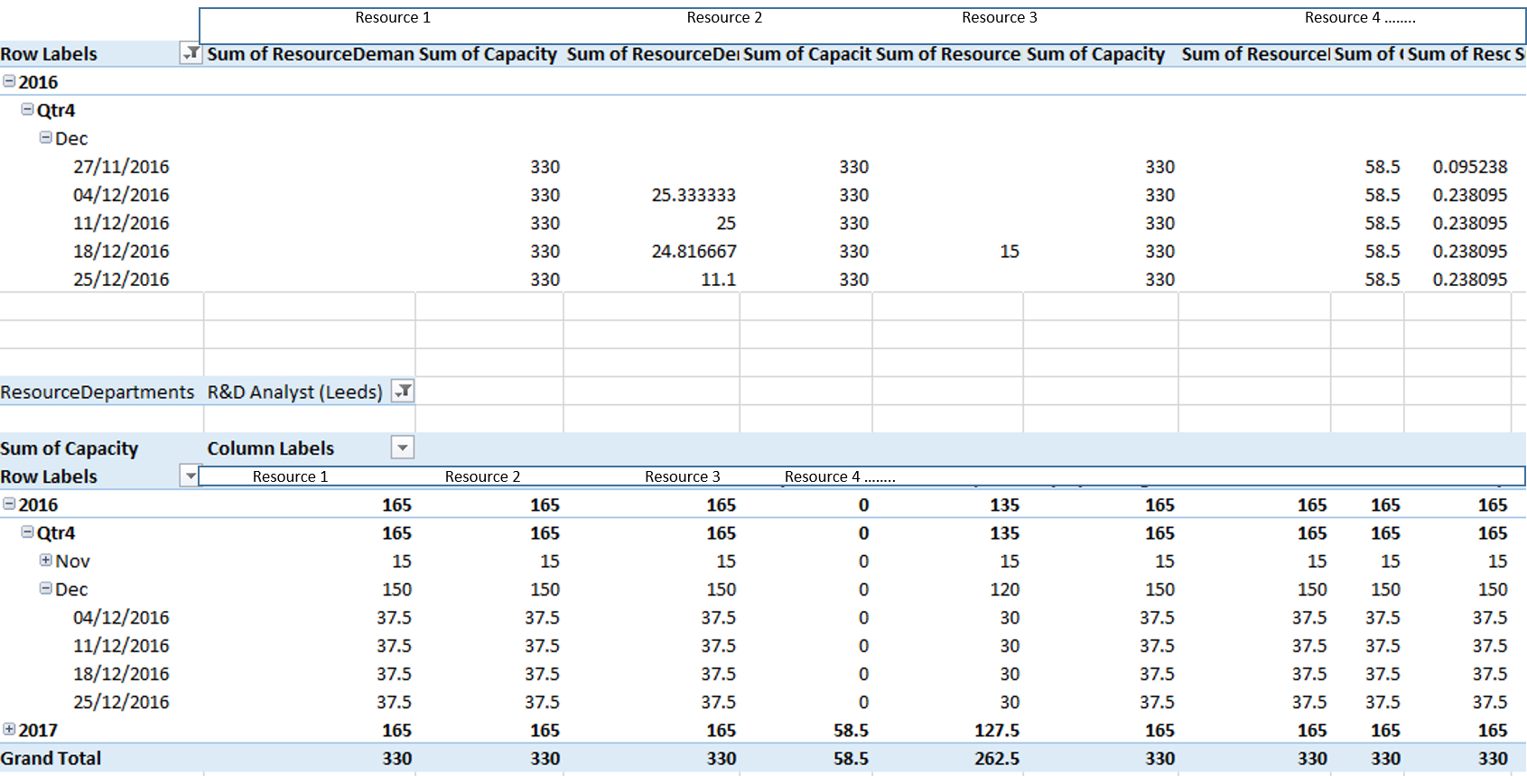Viewport: 1527px width, 776px height.
Task: Select the 58.5 value in Grand Total row
Action: (851, 759)
